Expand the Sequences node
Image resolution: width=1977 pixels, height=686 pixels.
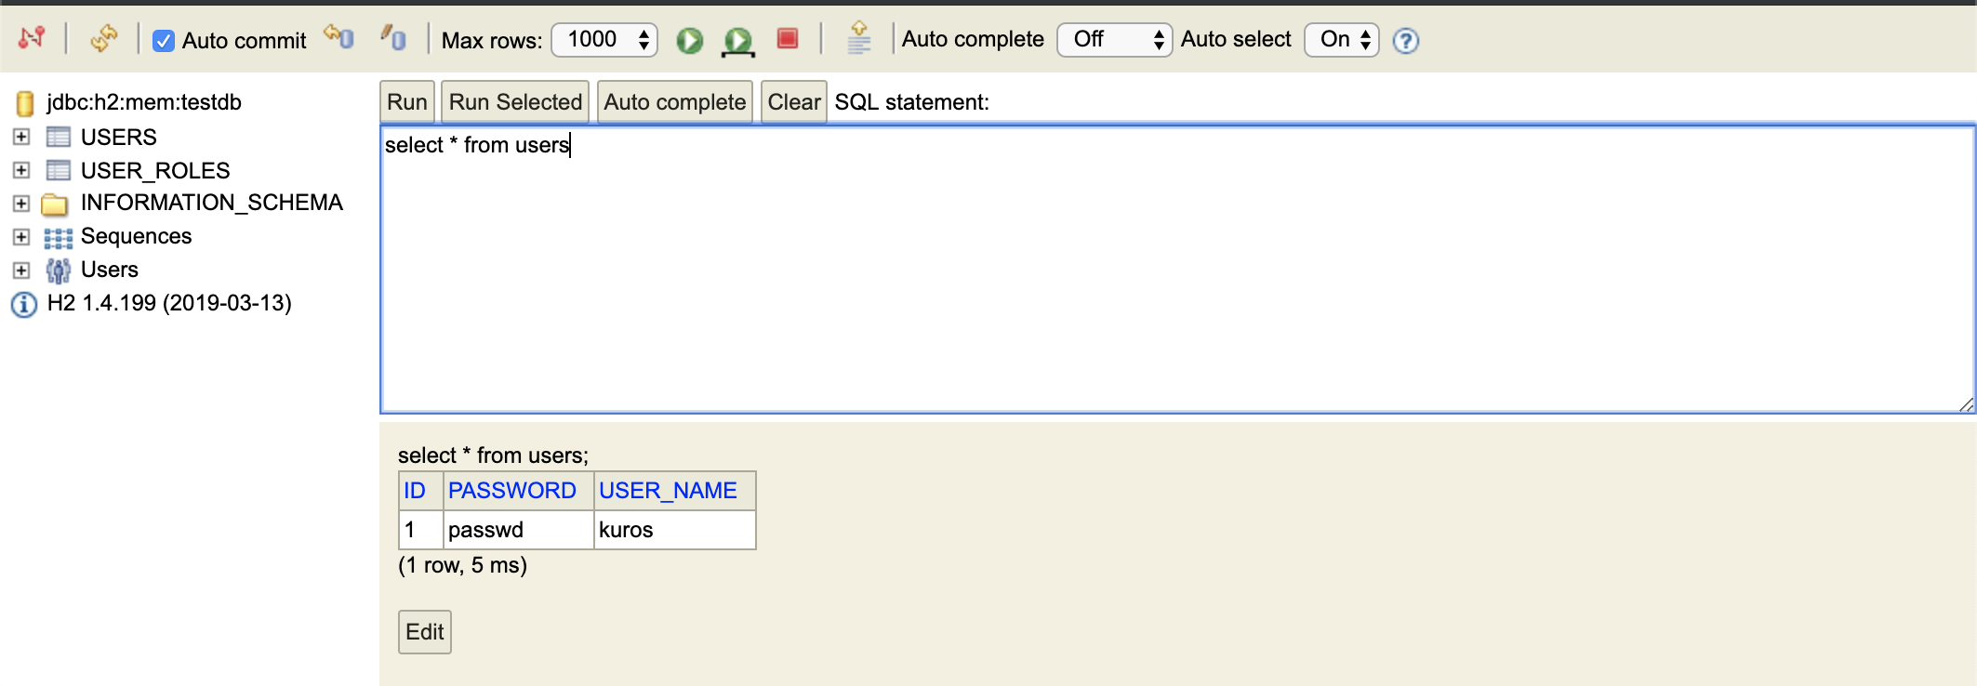21,237
